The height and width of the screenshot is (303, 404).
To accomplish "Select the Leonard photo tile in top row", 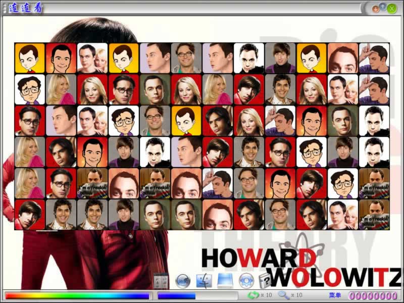I will click(x=186, y=58).
